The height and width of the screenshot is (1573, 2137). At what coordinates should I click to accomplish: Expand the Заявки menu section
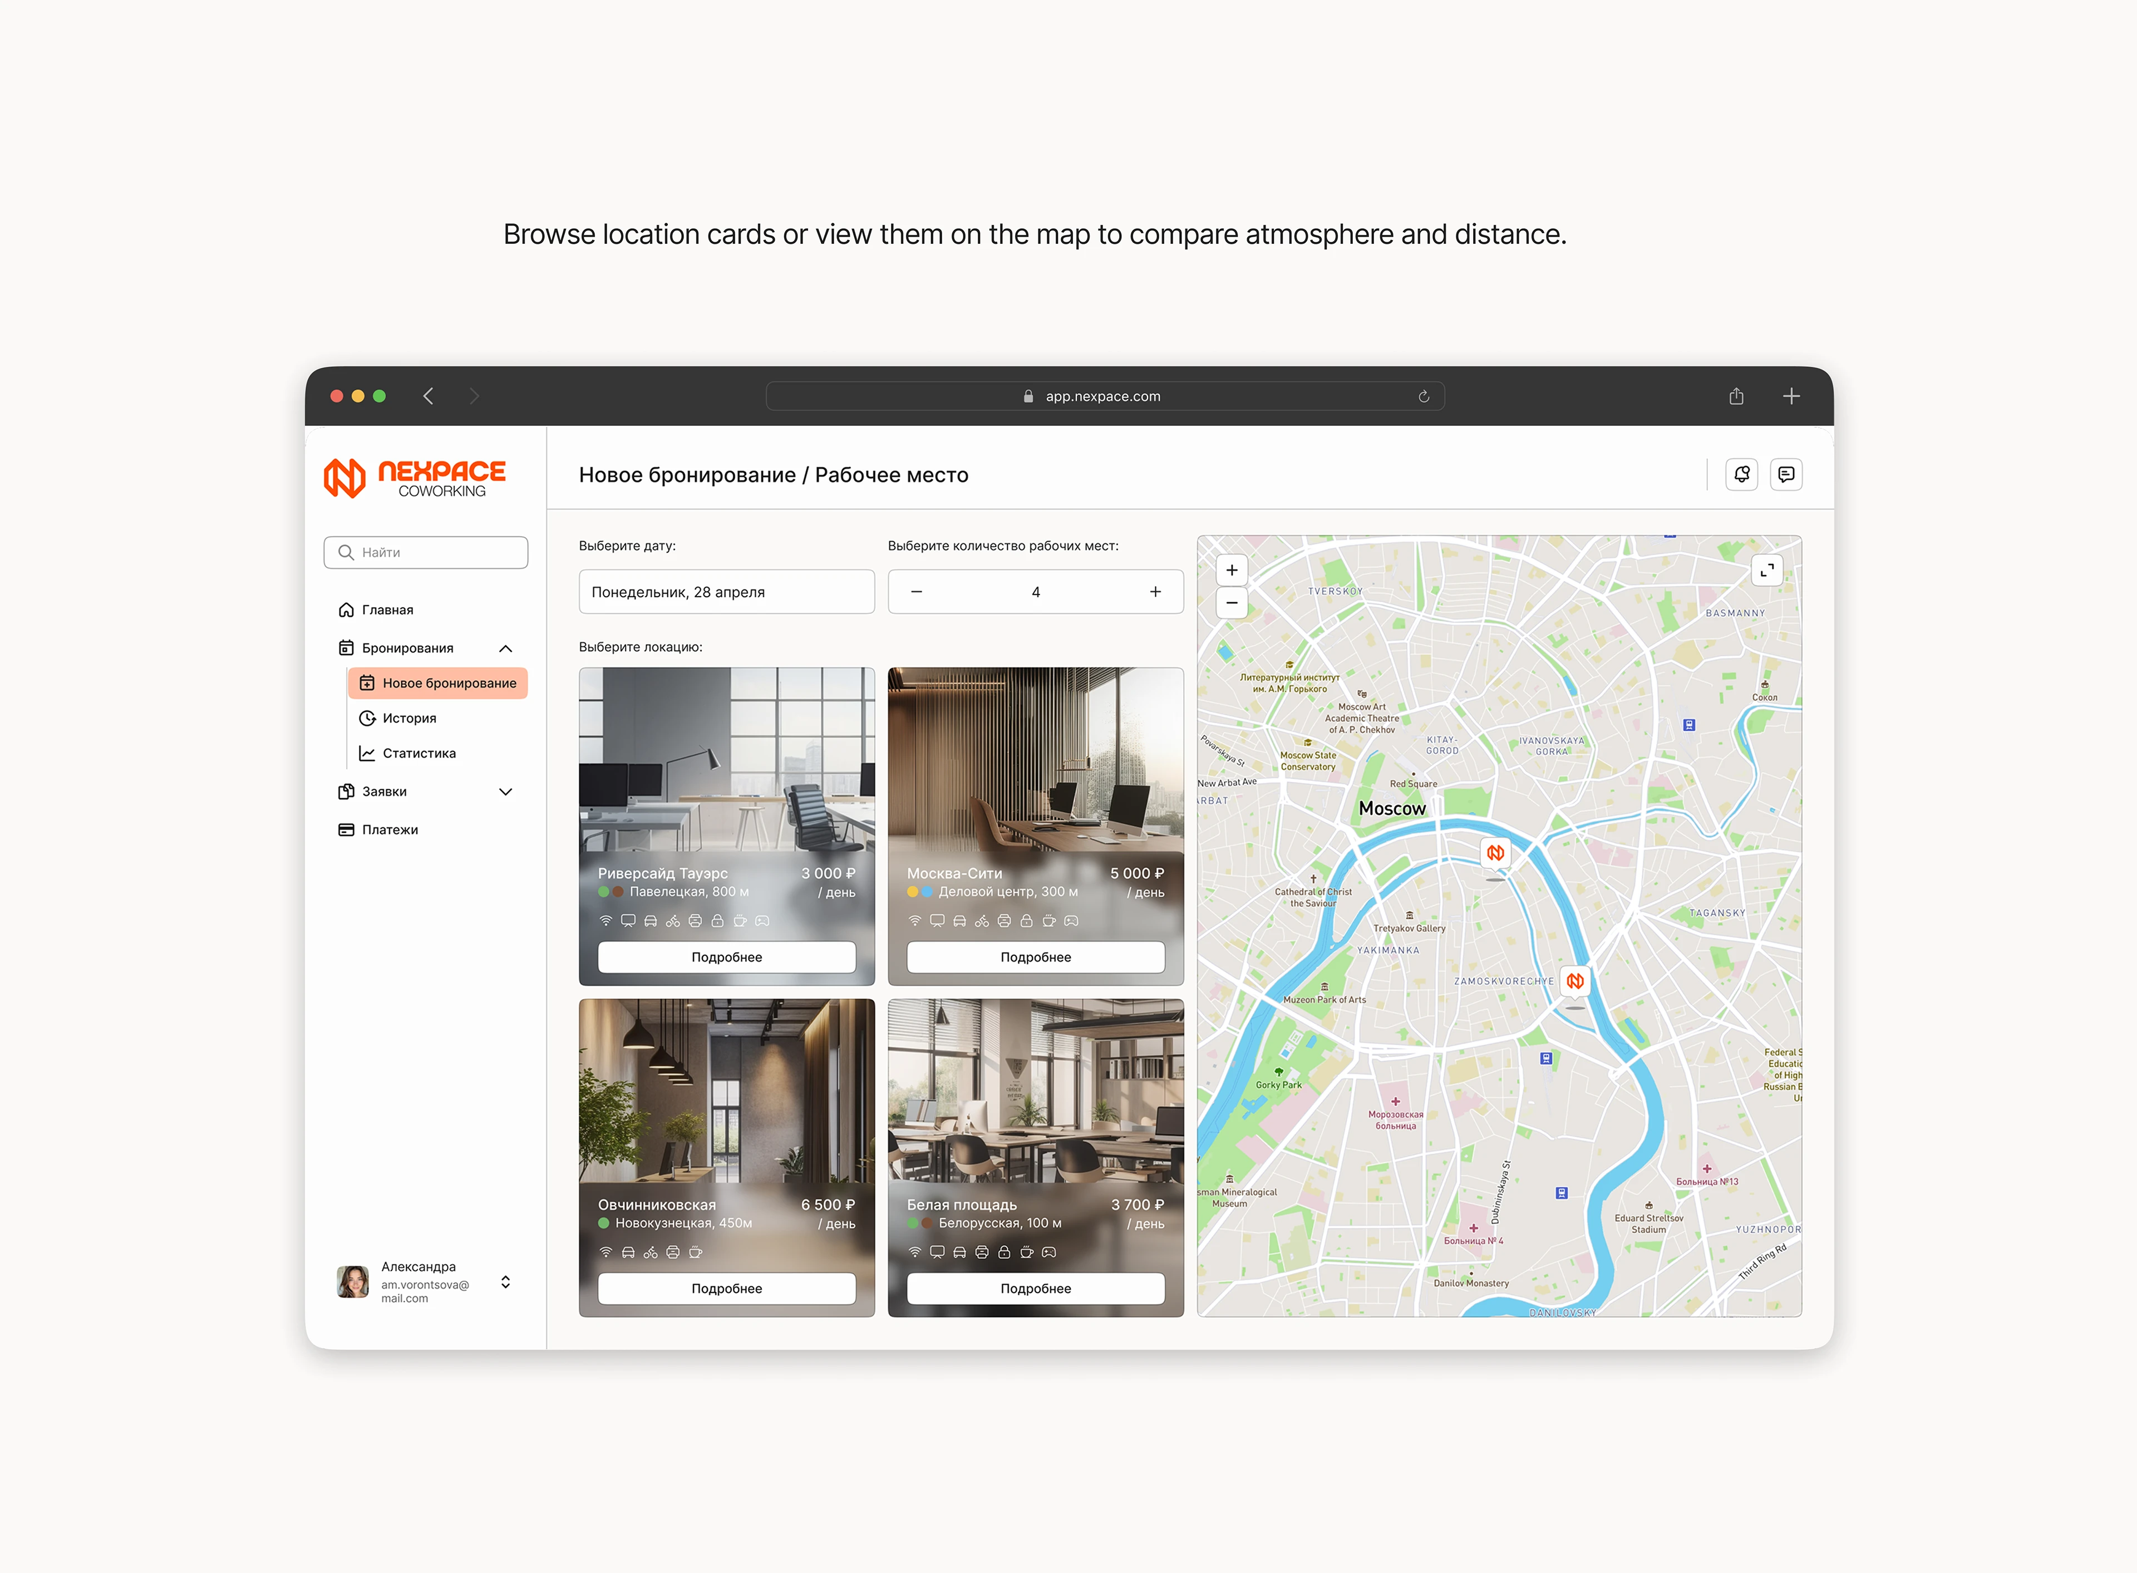505,792
